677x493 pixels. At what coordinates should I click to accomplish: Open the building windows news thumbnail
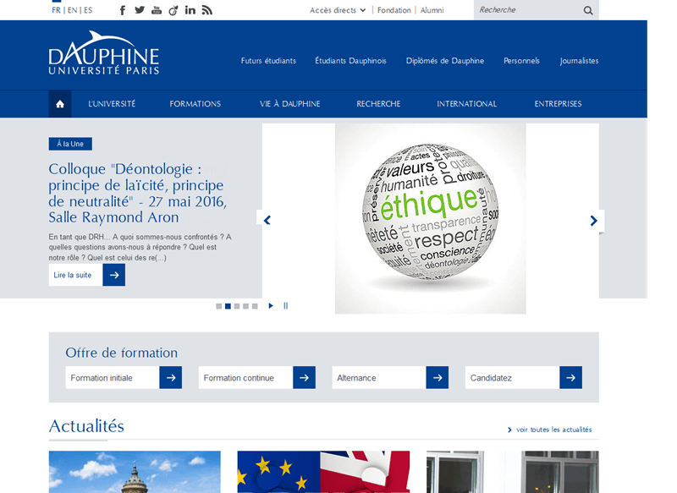tap(513, 472)
